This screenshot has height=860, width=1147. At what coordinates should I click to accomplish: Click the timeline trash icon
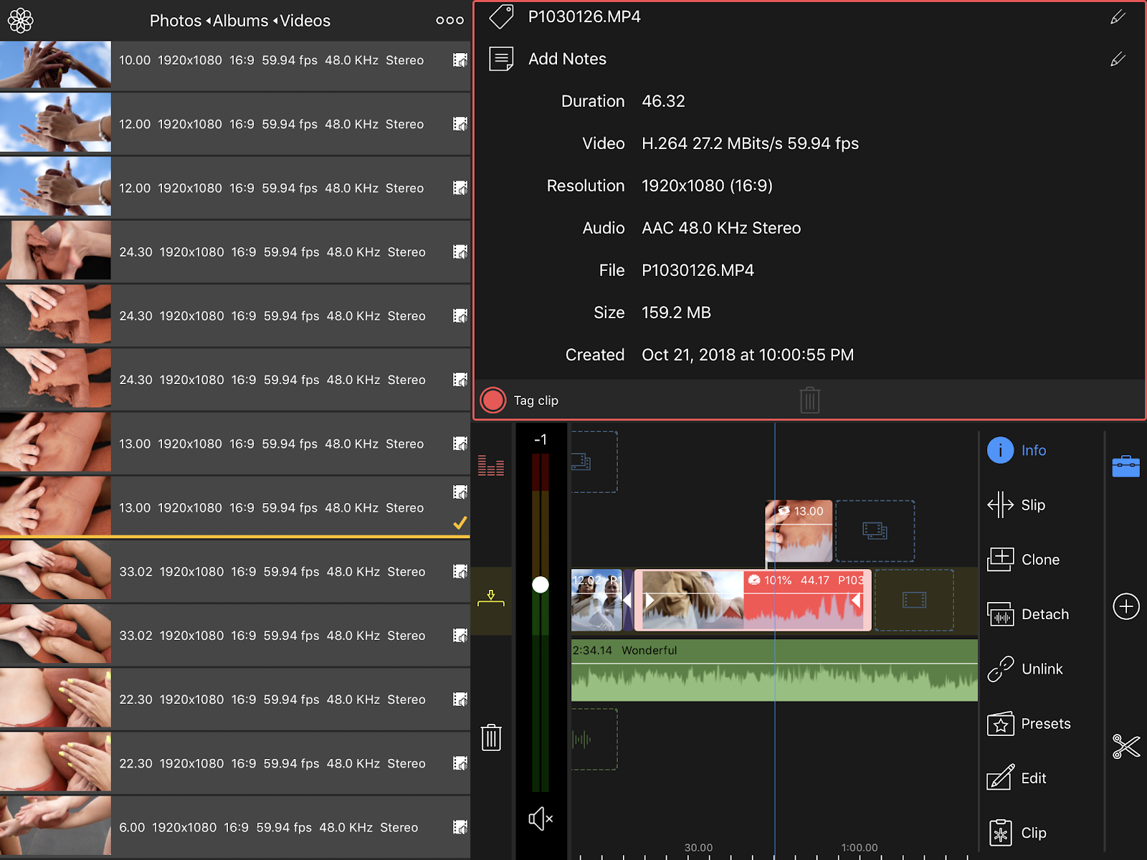click(491, 737)
